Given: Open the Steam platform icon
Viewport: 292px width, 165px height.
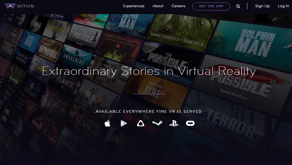Looking at the screenshot, I should pyautogui.click(x=157, y=123).
